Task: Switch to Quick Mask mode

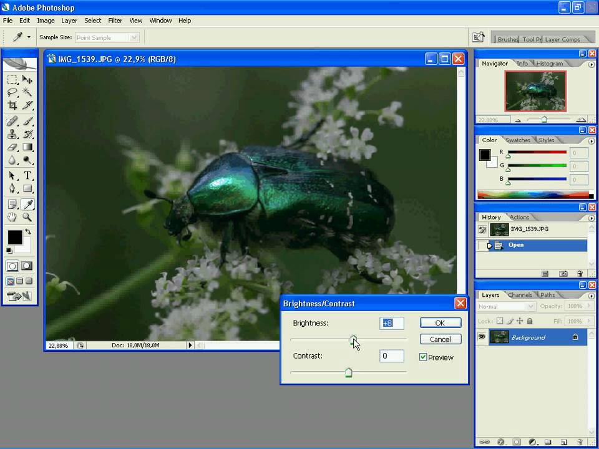Action: (x=27, y=266)
